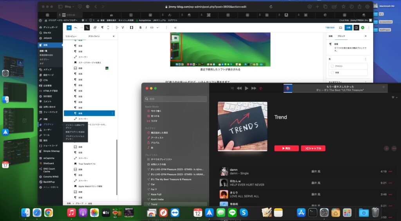Click the red download icon for Trend playlist
Viewport: 401px width, 221px height.
[x=387, y=148]
